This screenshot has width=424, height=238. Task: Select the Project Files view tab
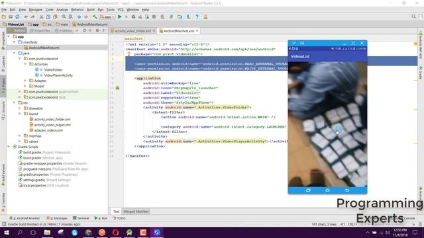(x=40, y=30)
